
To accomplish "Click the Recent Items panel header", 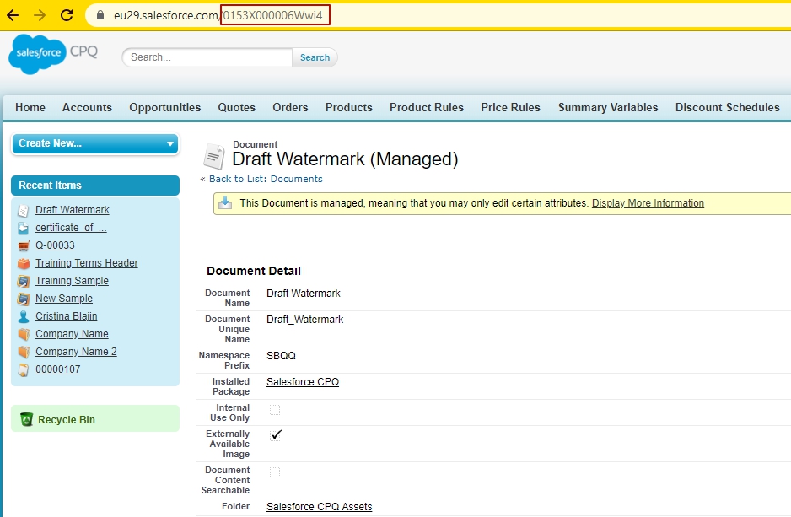I will click(x=95, y=185).
